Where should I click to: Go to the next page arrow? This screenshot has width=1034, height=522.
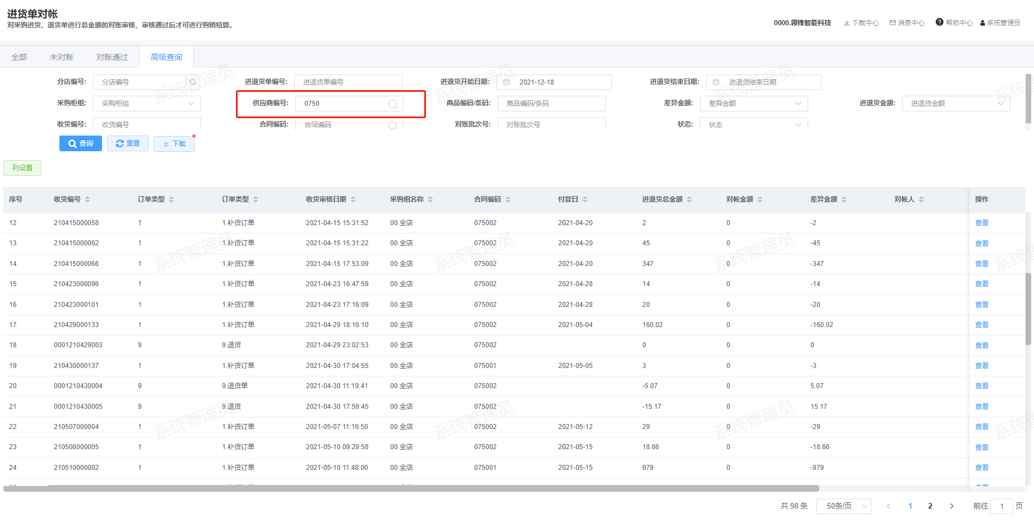click(x=952, y=506)
